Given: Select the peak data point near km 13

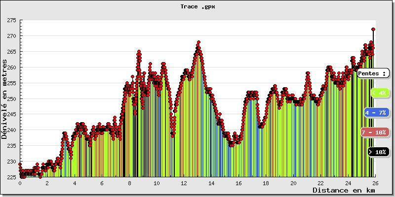Looking at the screenshot, I should (x=198, y=42).
